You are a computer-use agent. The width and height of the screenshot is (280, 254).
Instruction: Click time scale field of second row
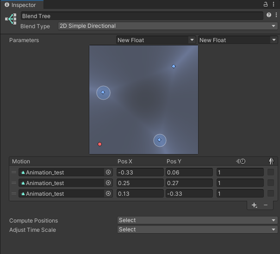[240, 183]
